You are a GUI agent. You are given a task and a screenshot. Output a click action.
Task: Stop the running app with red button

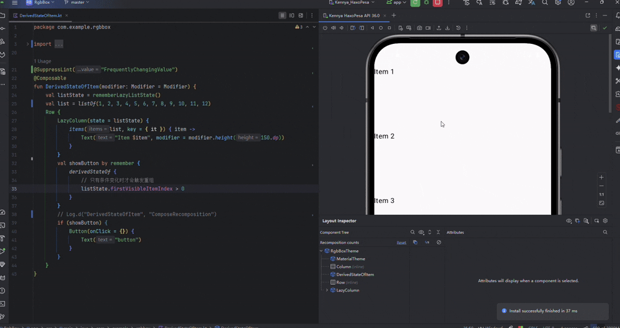tap(437, 2)
